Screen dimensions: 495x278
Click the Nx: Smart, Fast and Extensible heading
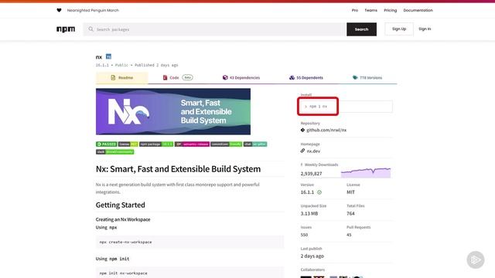point(179,169)
